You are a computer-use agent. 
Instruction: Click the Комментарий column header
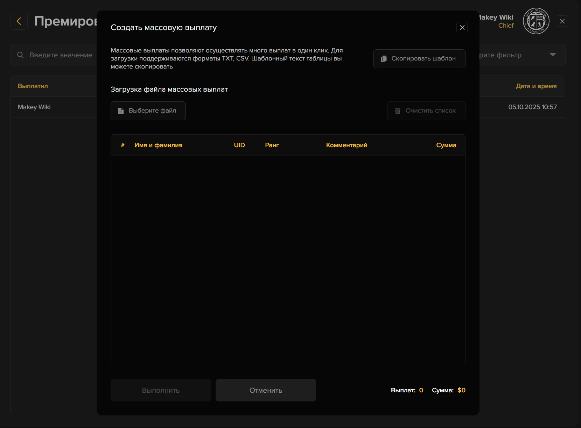tap(346, 145)
